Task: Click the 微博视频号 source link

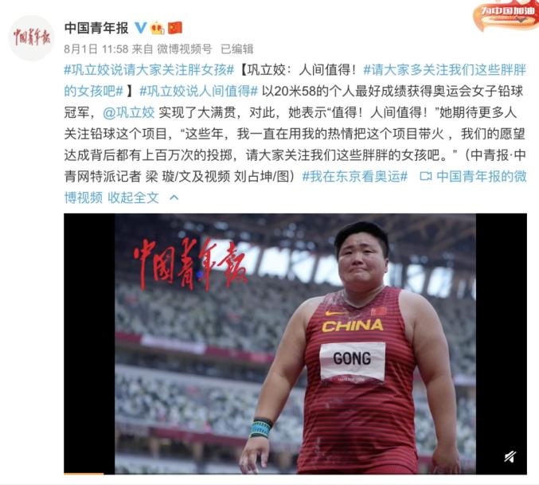Action: 185,49
